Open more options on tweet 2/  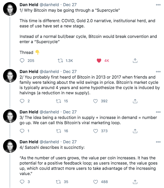pos(158,72)
